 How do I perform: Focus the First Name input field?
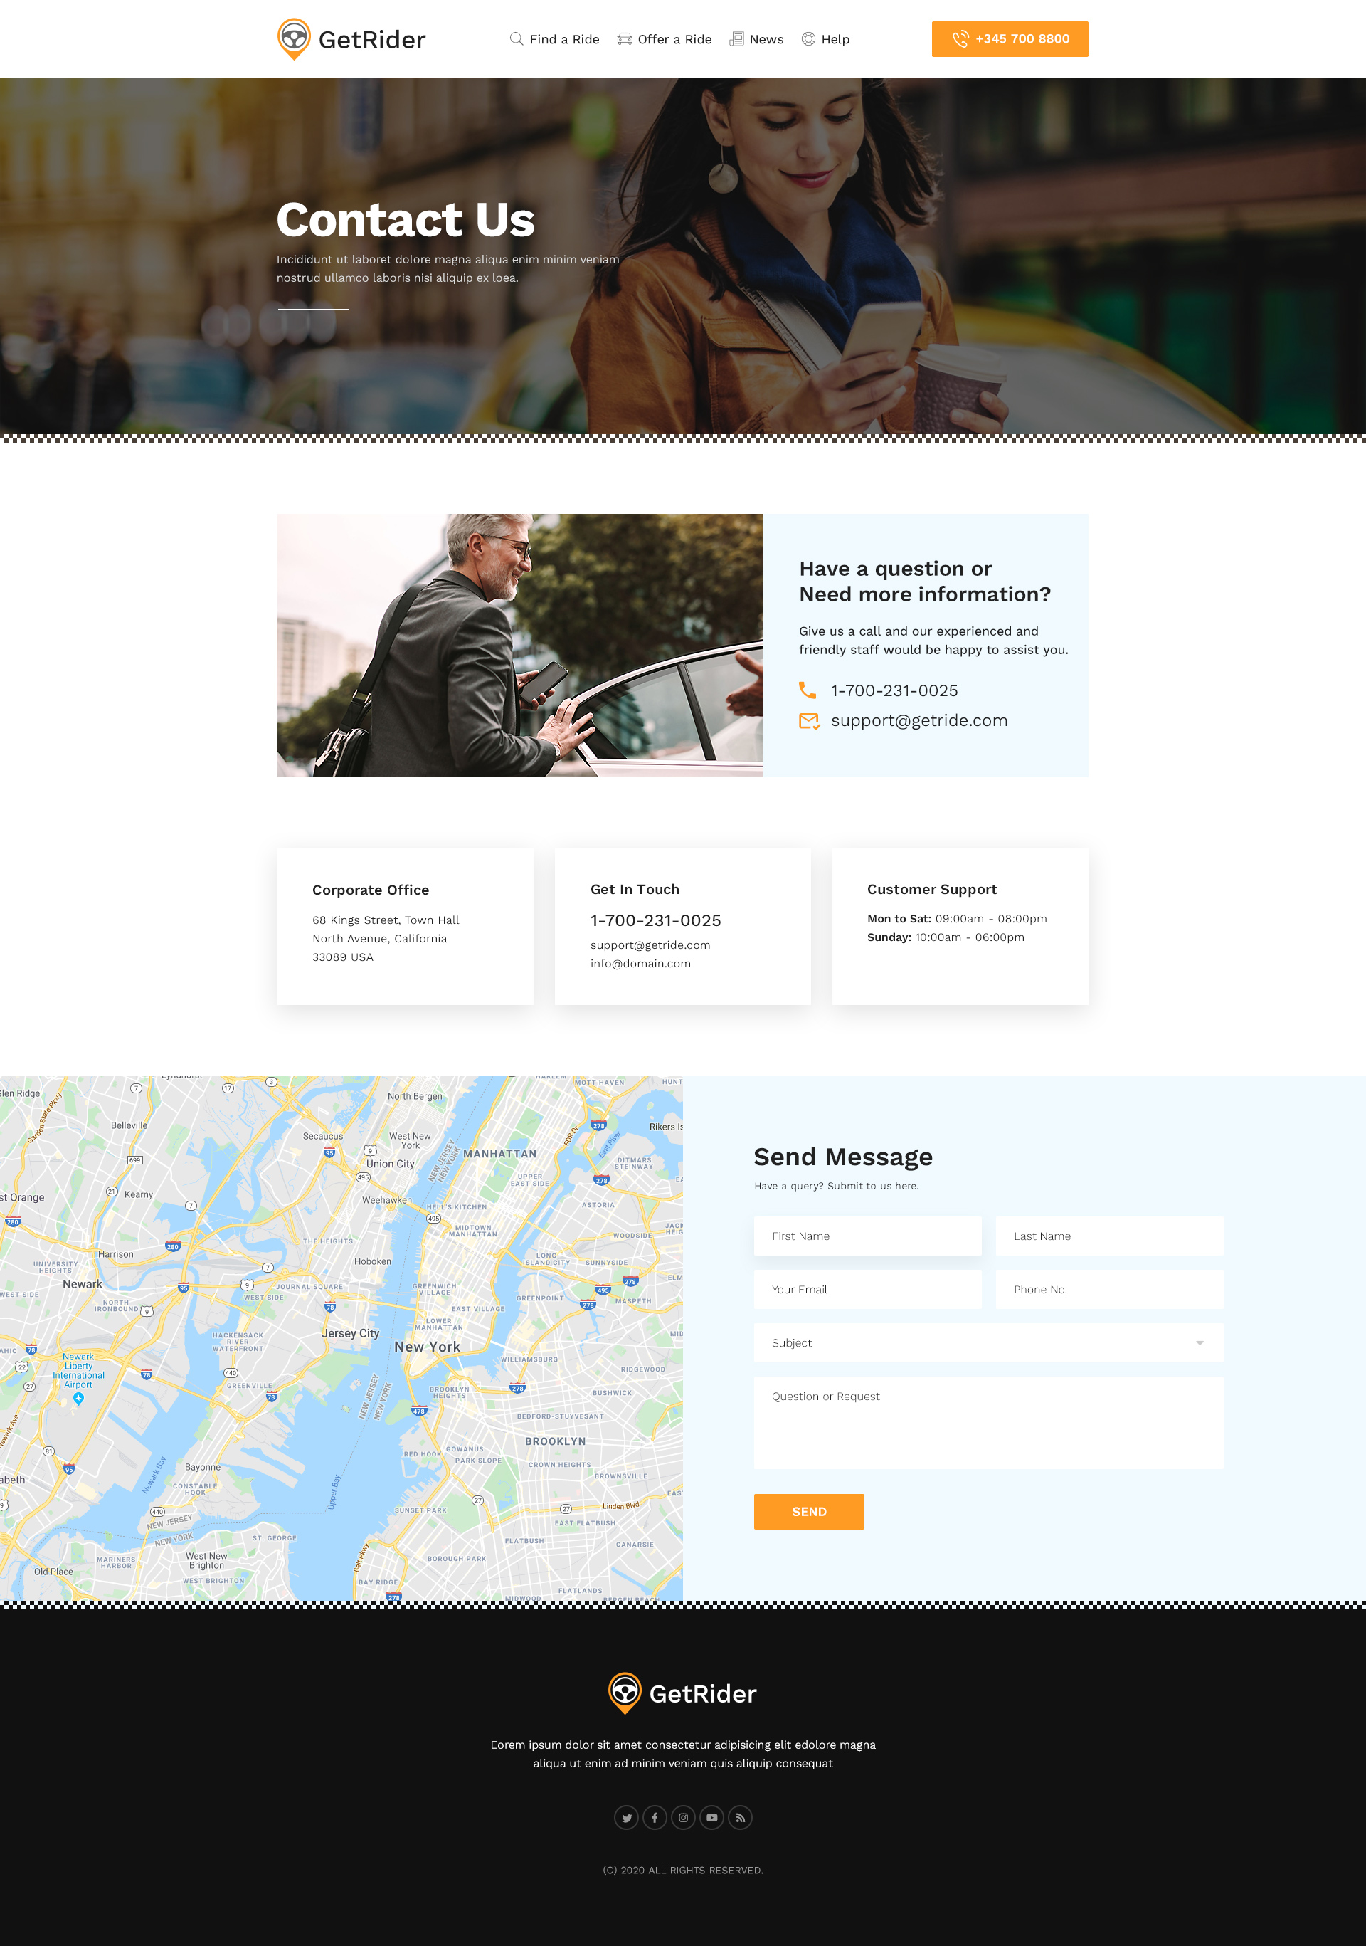(x=867, y=1236)
